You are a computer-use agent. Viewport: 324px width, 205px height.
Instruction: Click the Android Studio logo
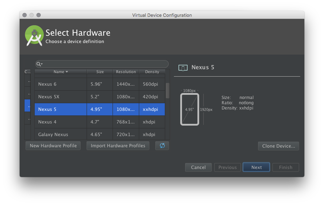[34, 36]
